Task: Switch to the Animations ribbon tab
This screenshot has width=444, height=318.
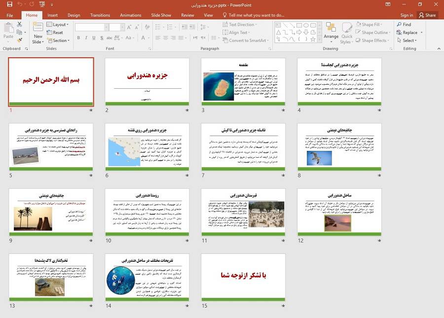Action: [130, 15]
